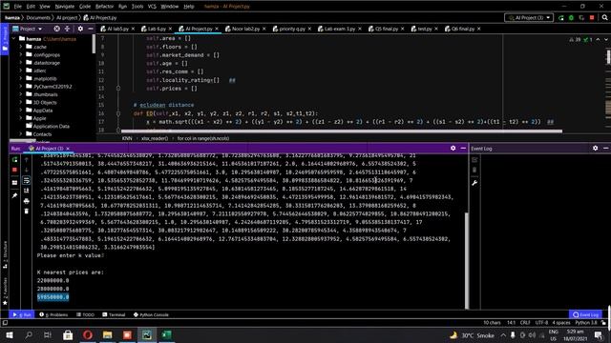Image resolution: width=611 pixels, height=343 pixels.
Task: Click the scroll-to-end icon in the Run console
Action: coord(27,191)
